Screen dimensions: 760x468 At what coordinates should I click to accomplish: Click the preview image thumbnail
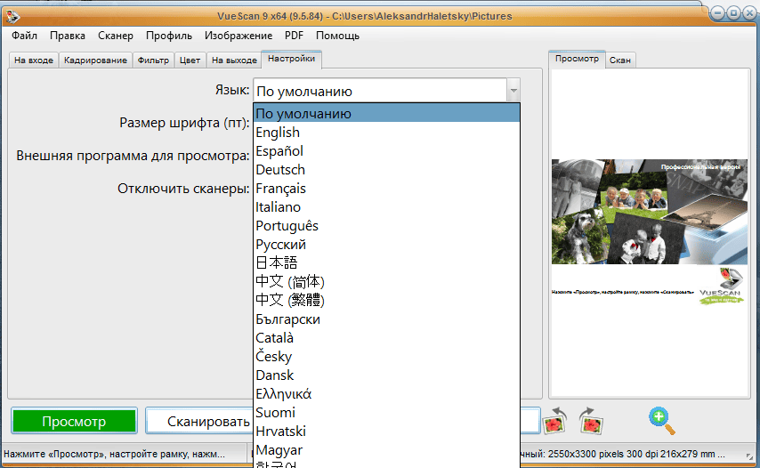649,232
